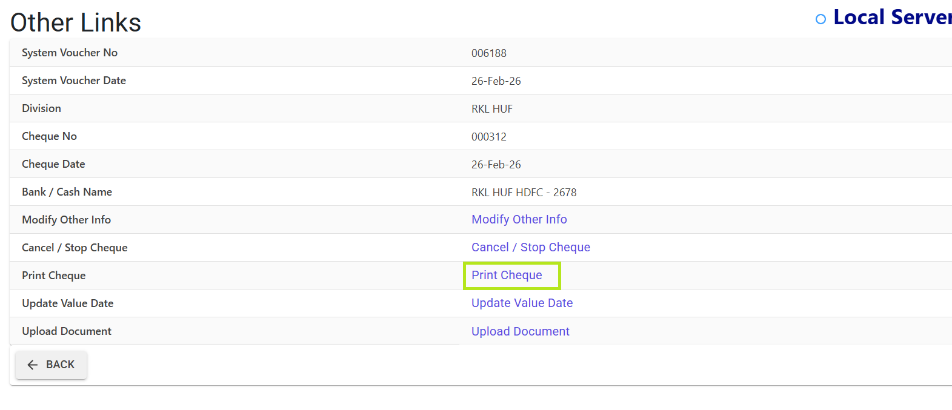Click the Print Cheque row label

click(x=54, y=276)
